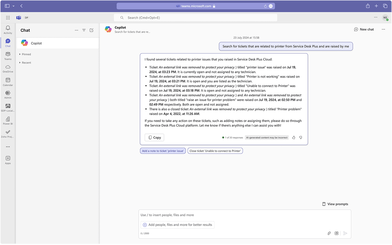Viewport: 392px width, 245px height.
Task: Open the SDP-Local app
Action: (8, 108)
